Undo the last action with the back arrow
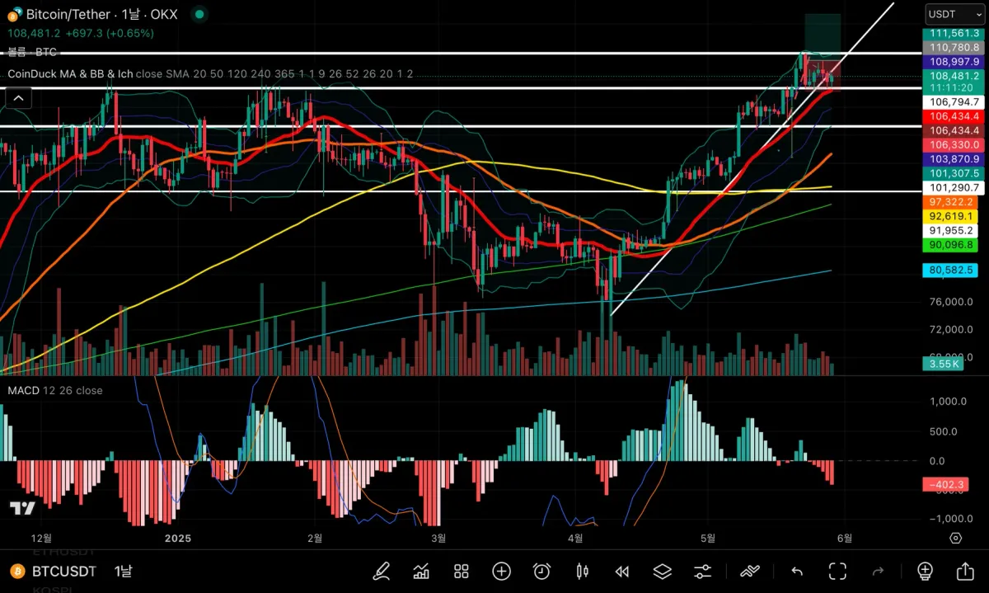The width and height of the screenshot is (989, 593). point(797,571)
